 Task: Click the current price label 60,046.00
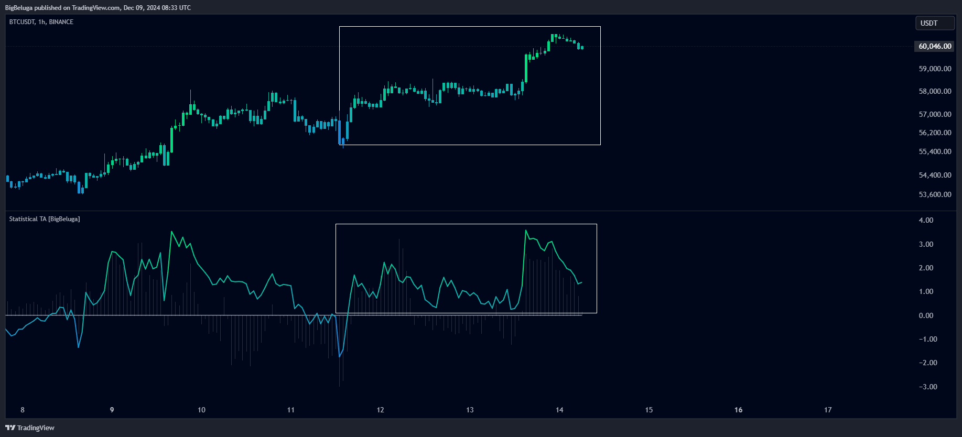pos(935,46)
